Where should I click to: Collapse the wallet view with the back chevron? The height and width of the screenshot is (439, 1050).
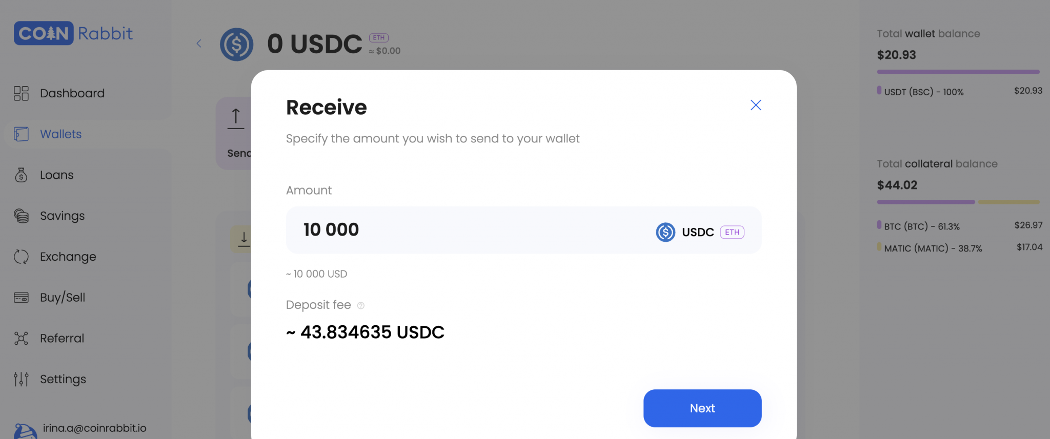point(199,44)
